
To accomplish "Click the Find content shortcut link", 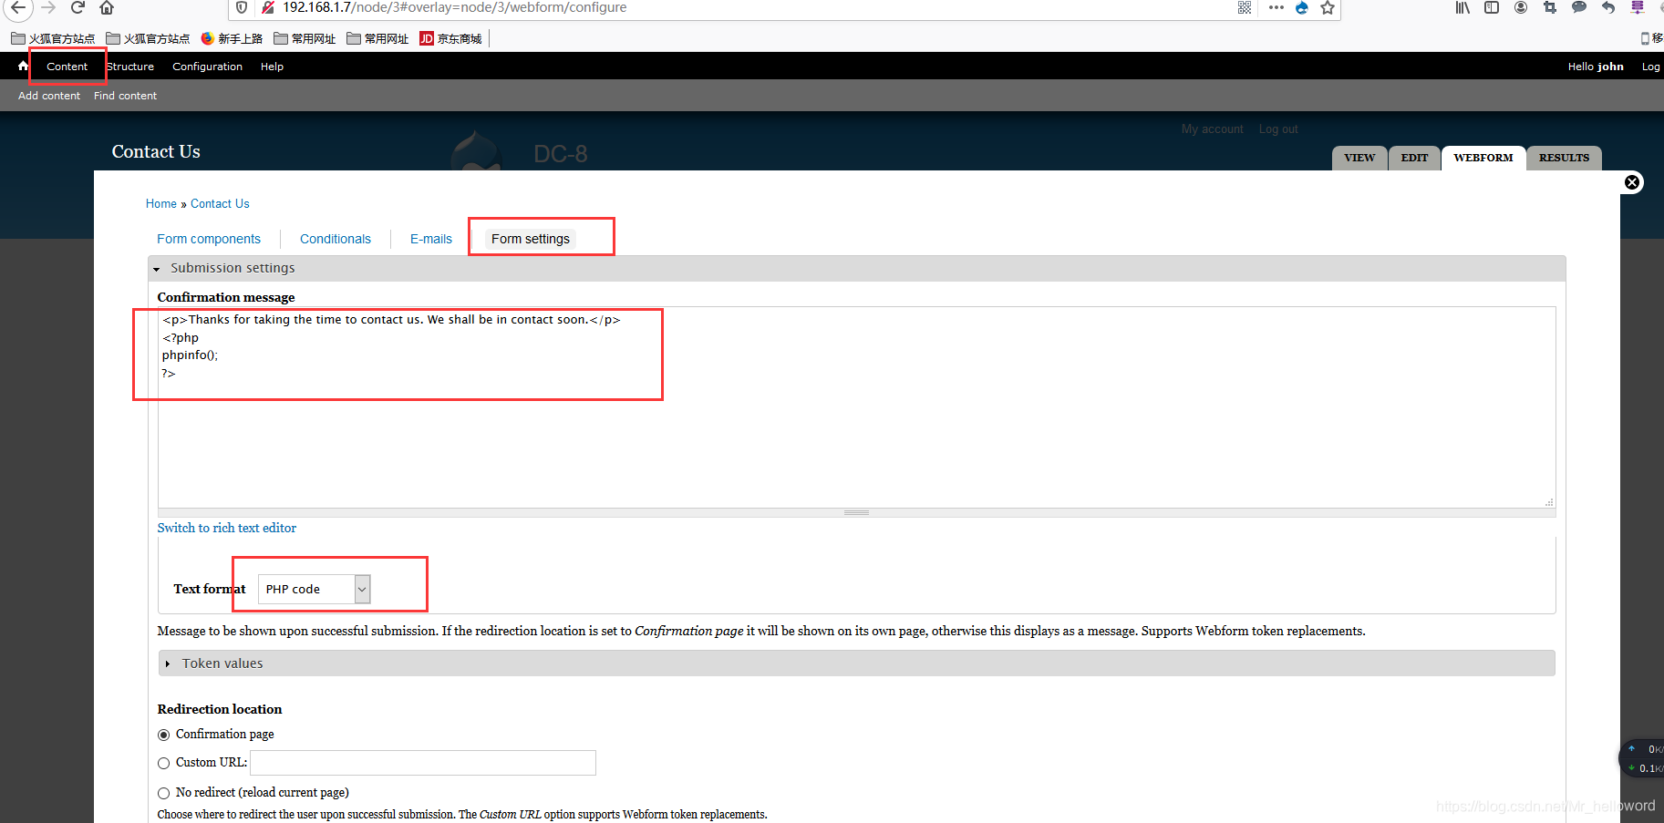I will click(125, 96).
